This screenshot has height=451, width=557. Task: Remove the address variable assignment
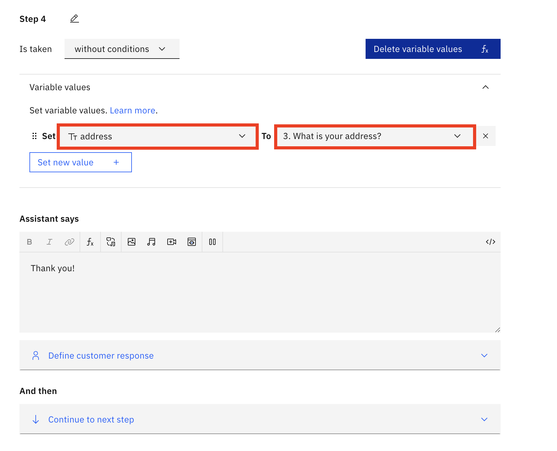(486, 136)
